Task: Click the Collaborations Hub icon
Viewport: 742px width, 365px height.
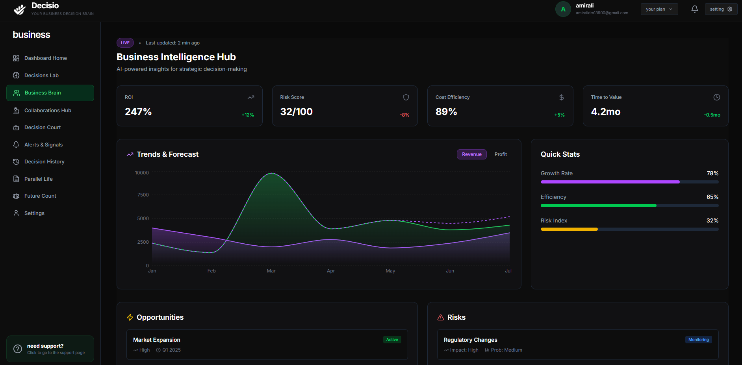Action: [x=16, y=110]
